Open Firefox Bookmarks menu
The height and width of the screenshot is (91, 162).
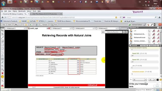(22, 11)
